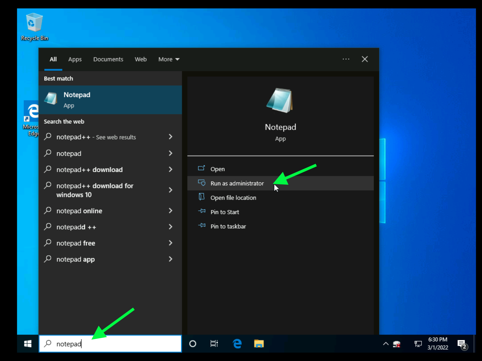This screenshot has width=482, height=361.
Task: Click the Pin to Start pin icon
Action: (x=202, y=211)
